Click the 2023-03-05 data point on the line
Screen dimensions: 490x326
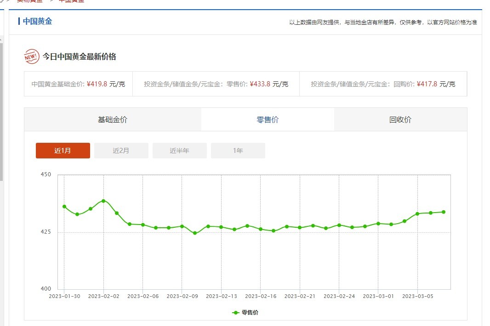(x=417, y=214)
